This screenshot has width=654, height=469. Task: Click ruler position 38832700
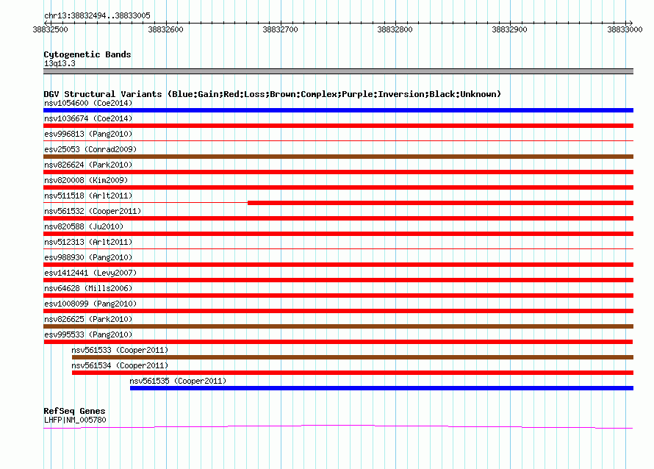[x=280, y=29]
